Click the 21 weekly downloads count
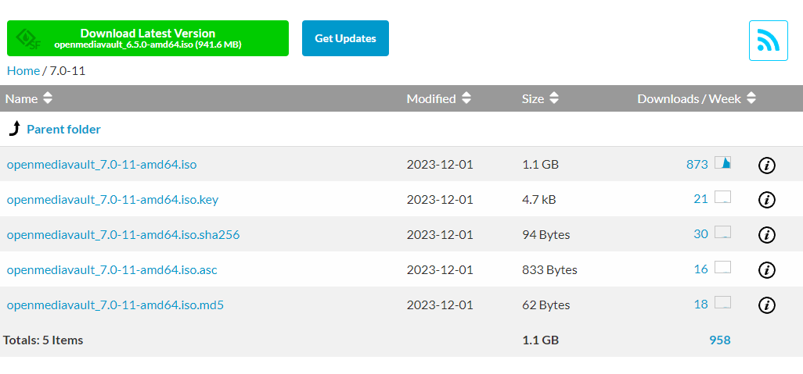The image size is (803, 374). [x=700, y=199]
